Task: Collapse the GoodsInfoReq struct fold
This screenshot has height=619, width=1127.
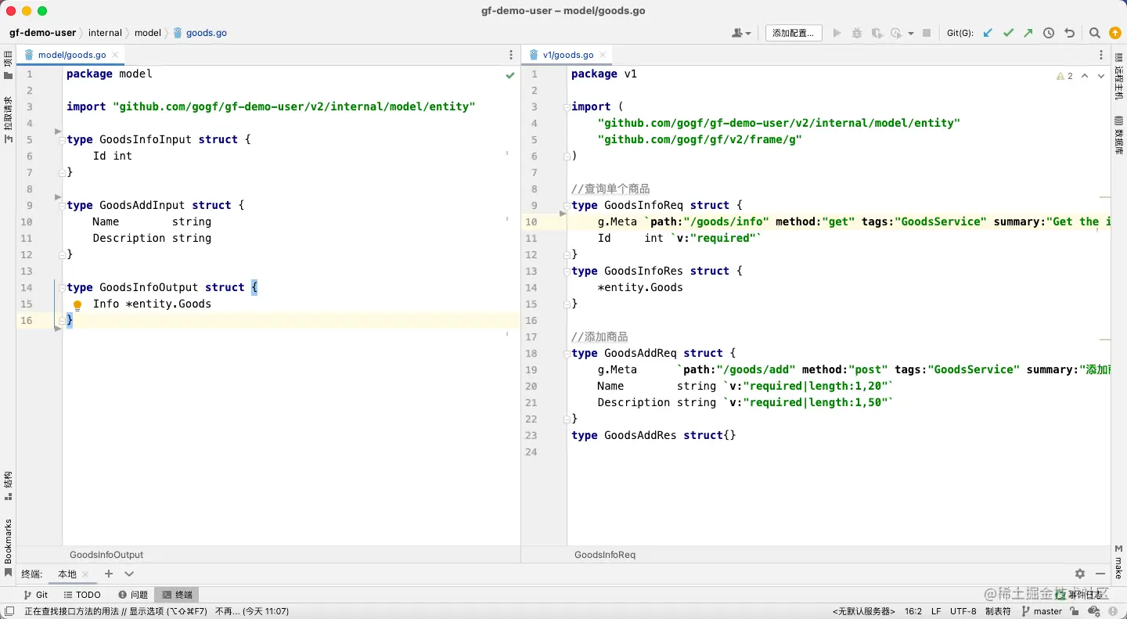Action: (x=567, y=205)
